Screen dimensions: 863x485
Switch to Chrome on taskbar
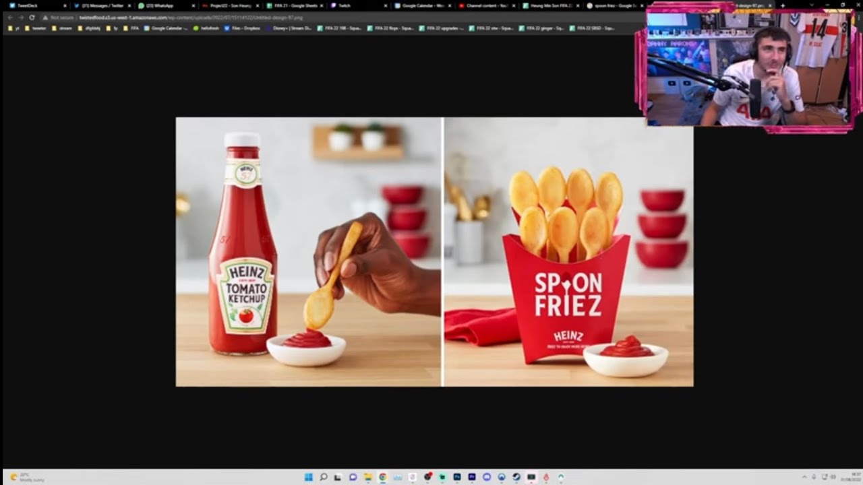tap(383, 477)
